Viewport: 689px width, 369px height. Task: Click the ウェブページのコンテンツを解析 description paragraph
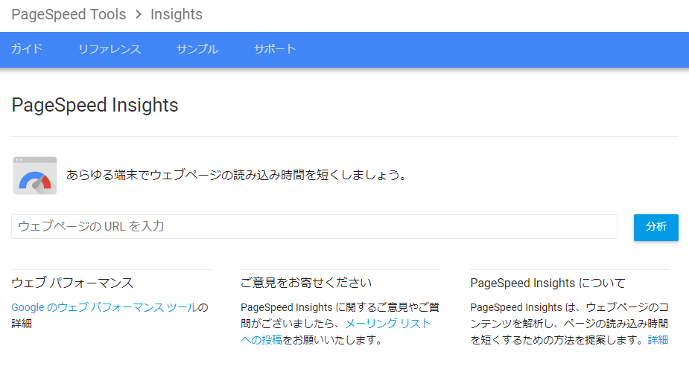pos(569,323)
